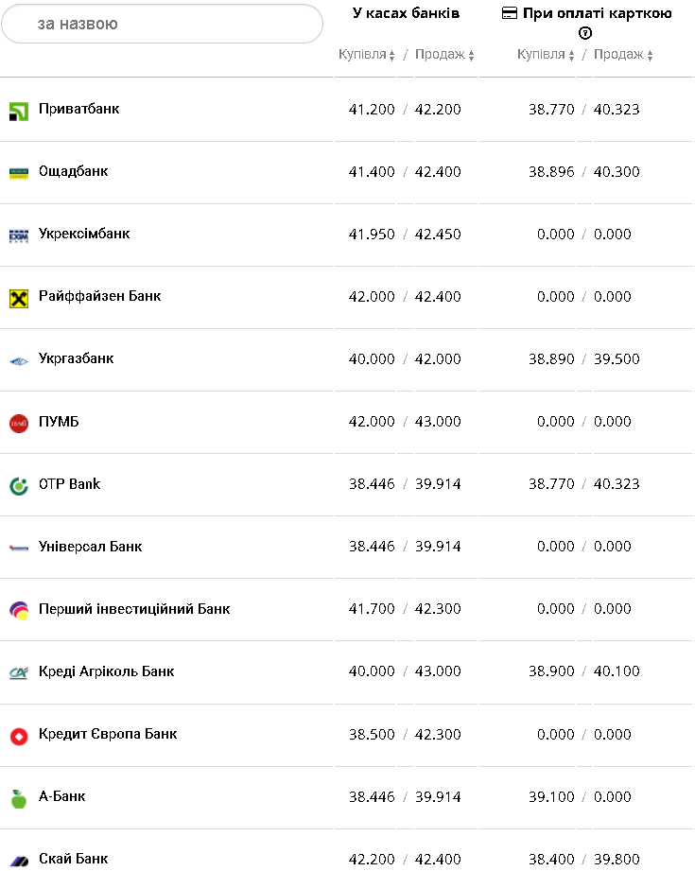Viewport: 695px width, 871px height.
Task: Click the ПУМБ red logo icon
Action: (19, 423)
